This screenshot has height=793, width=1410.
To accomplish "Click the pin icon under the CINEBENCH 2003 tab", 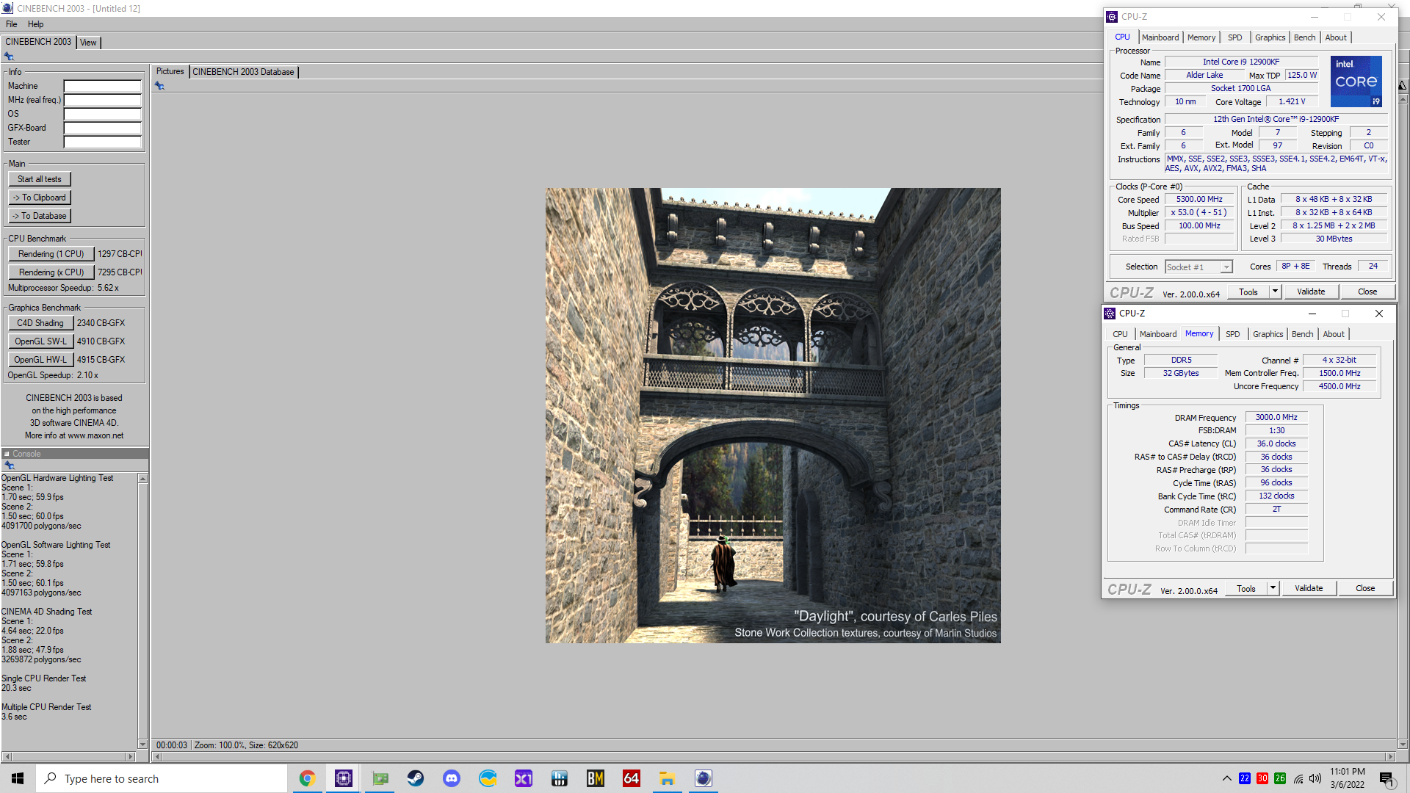I will [x=9, y=57].
